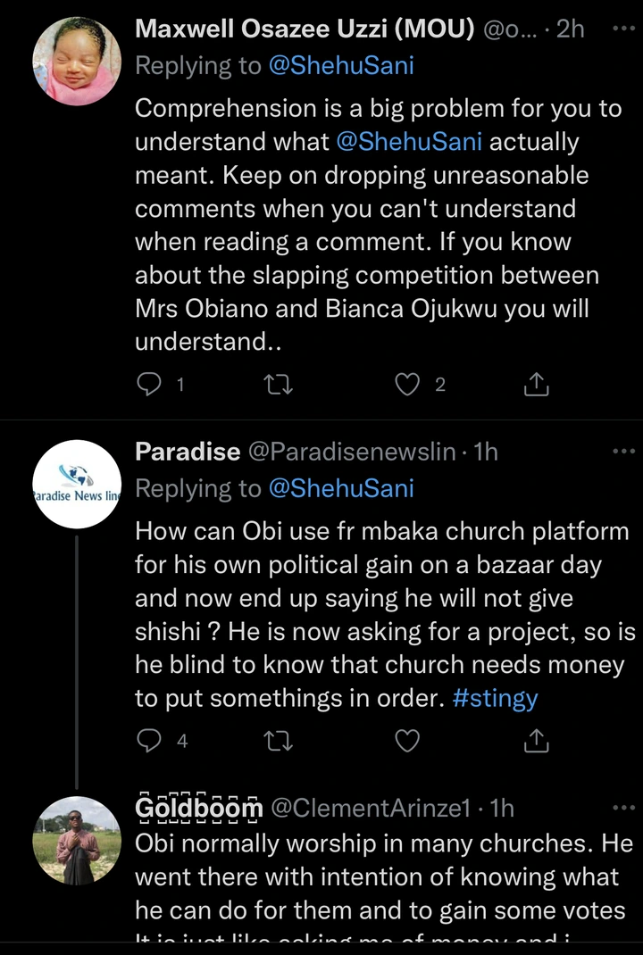The height and width of the screenshot is (955, 643).
Task: Reply to Maxwell Osazee Uzzi's tweet
Action: click(x=147, y=385)
